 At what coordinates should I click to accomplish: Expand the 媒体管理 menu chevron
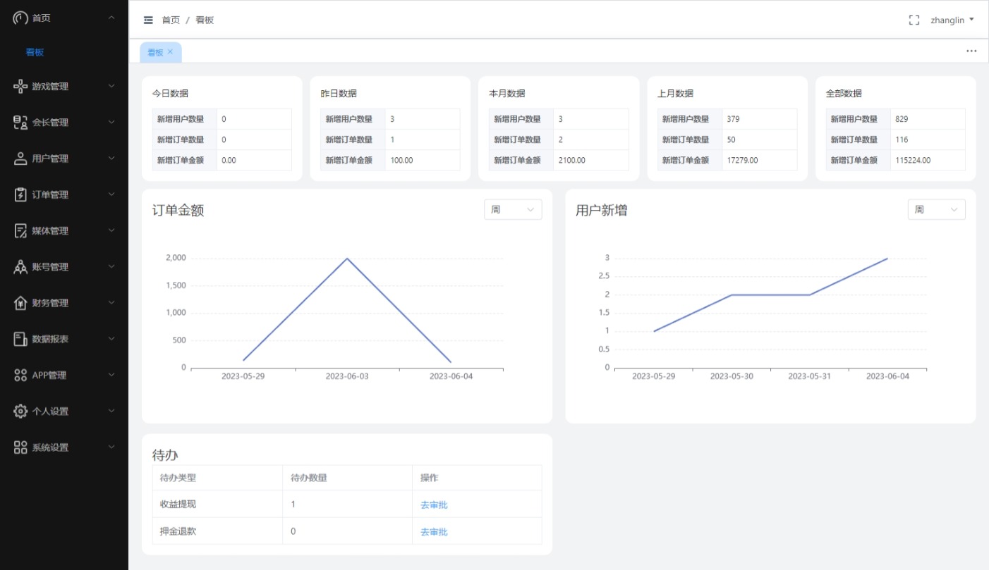click(x=111, y=230)
